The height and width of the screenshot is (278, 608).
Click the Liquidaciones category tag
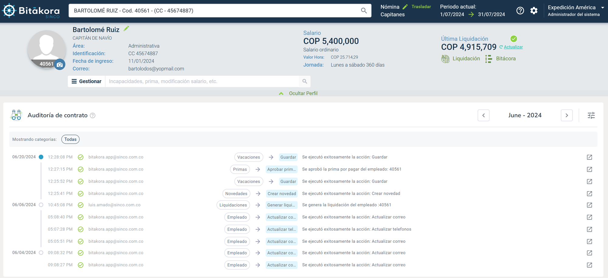pyautogui.click(x=233, y=205)
